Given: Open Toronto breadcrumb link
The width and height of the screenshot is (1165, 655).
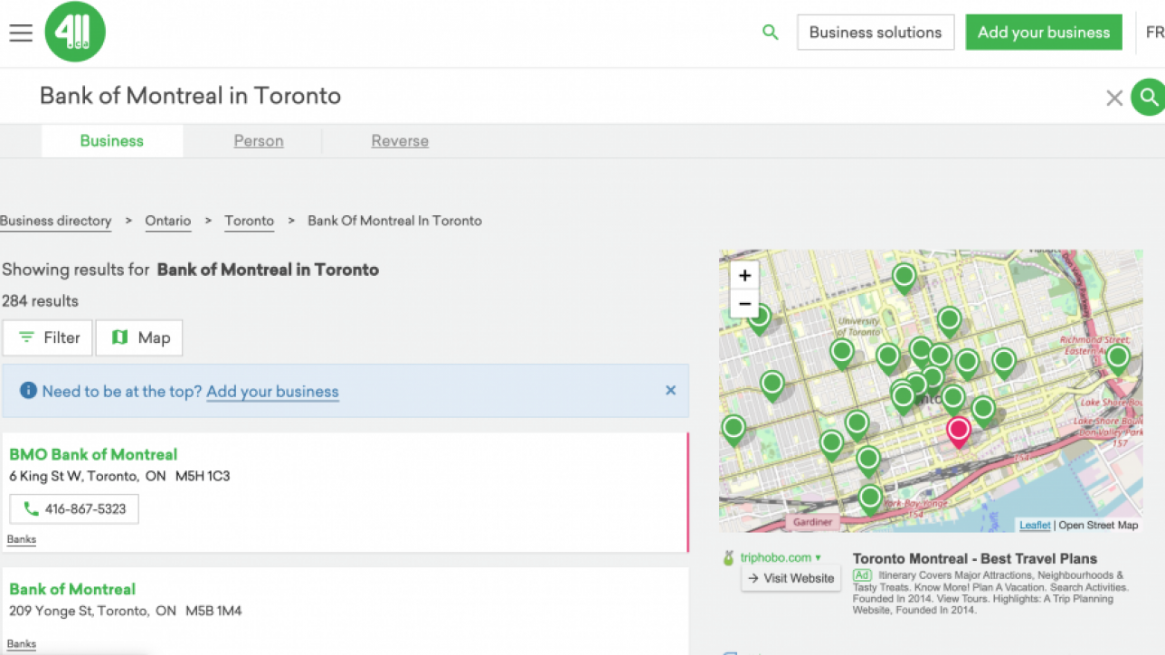Looking at the screenshot, I should point(250,221).
